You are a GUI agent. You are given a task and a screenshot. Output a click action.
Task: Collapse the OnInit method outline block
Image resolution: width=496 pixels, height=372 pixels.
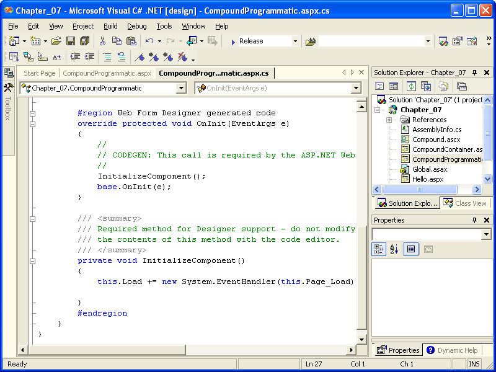tap(32, 123)
